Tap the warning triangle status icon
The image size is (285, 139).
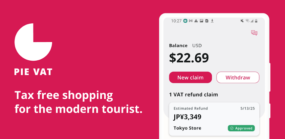click(196, 21)
